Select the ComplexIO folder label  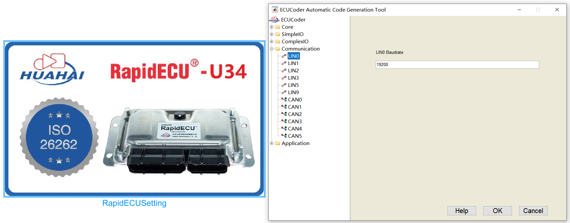[295, 42]
